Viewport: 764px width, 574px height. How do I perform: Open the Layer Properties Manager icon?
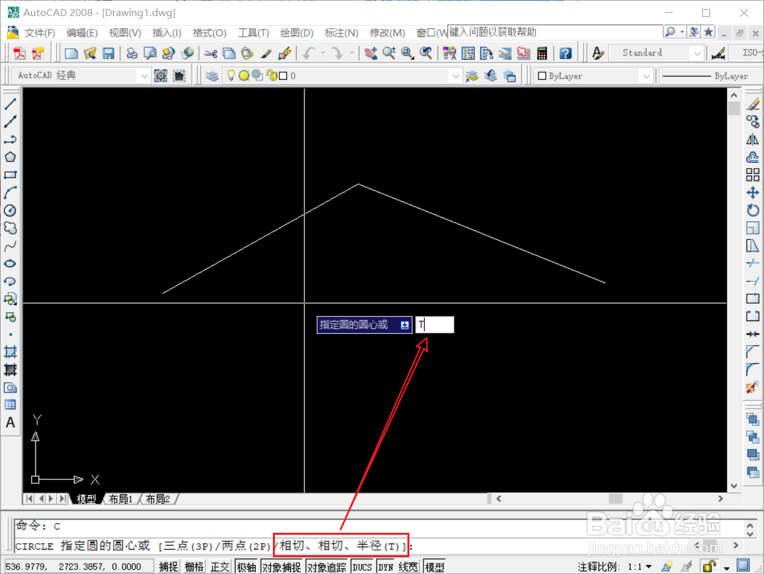click(x=212, y=75)
